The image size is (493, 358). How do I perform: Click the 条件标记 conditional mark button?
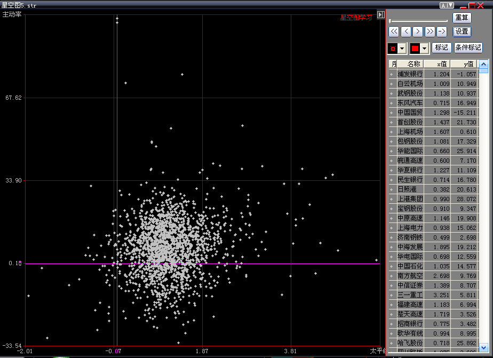(x=468, y=47)
